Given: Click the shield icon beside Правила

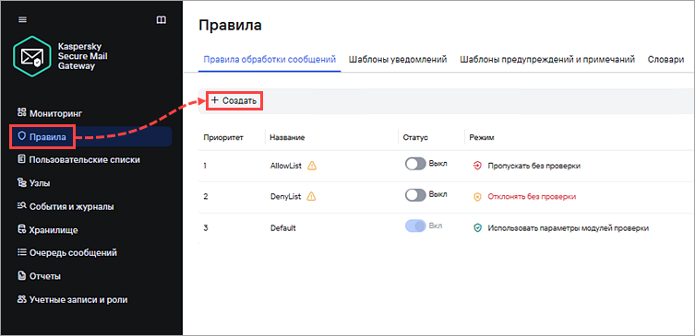Looking at the screenshot, I should click(21, 136).
